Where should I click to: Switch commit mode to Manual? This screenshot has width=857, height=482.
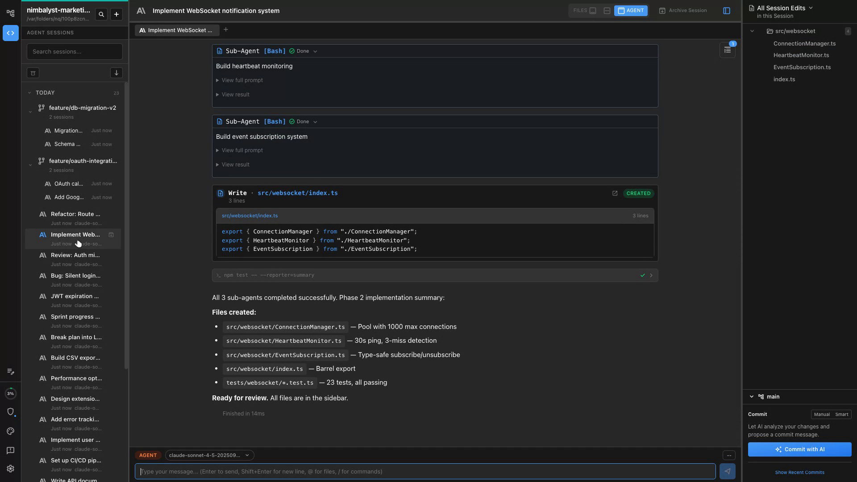click(822, 414)
